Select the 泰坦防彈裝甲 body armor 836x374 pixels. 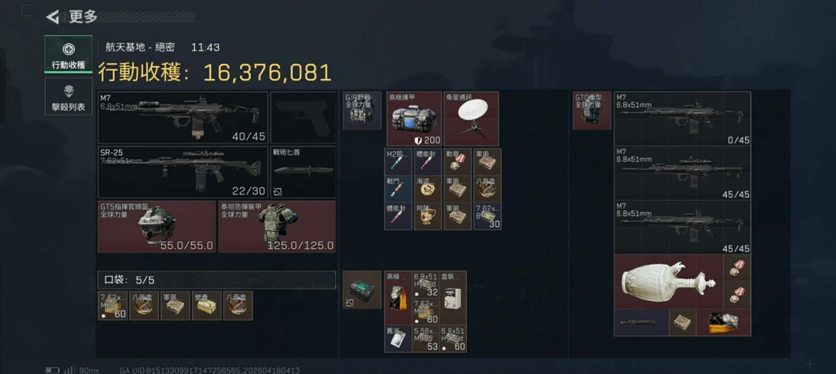coord(277,227)
